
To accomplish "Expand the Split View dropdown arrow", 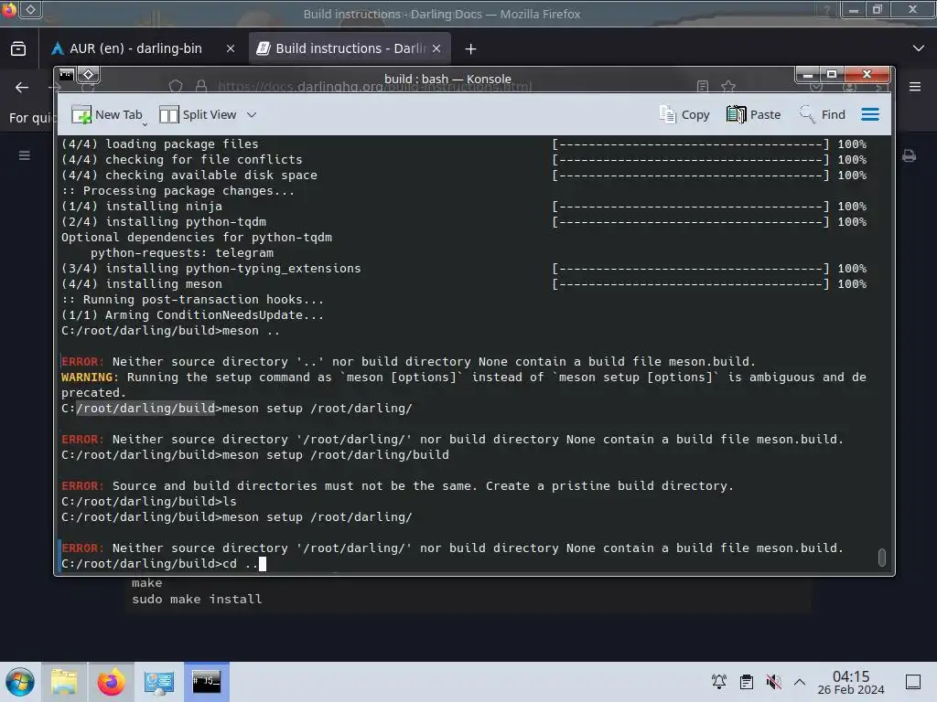I will [x=252, y=114].
